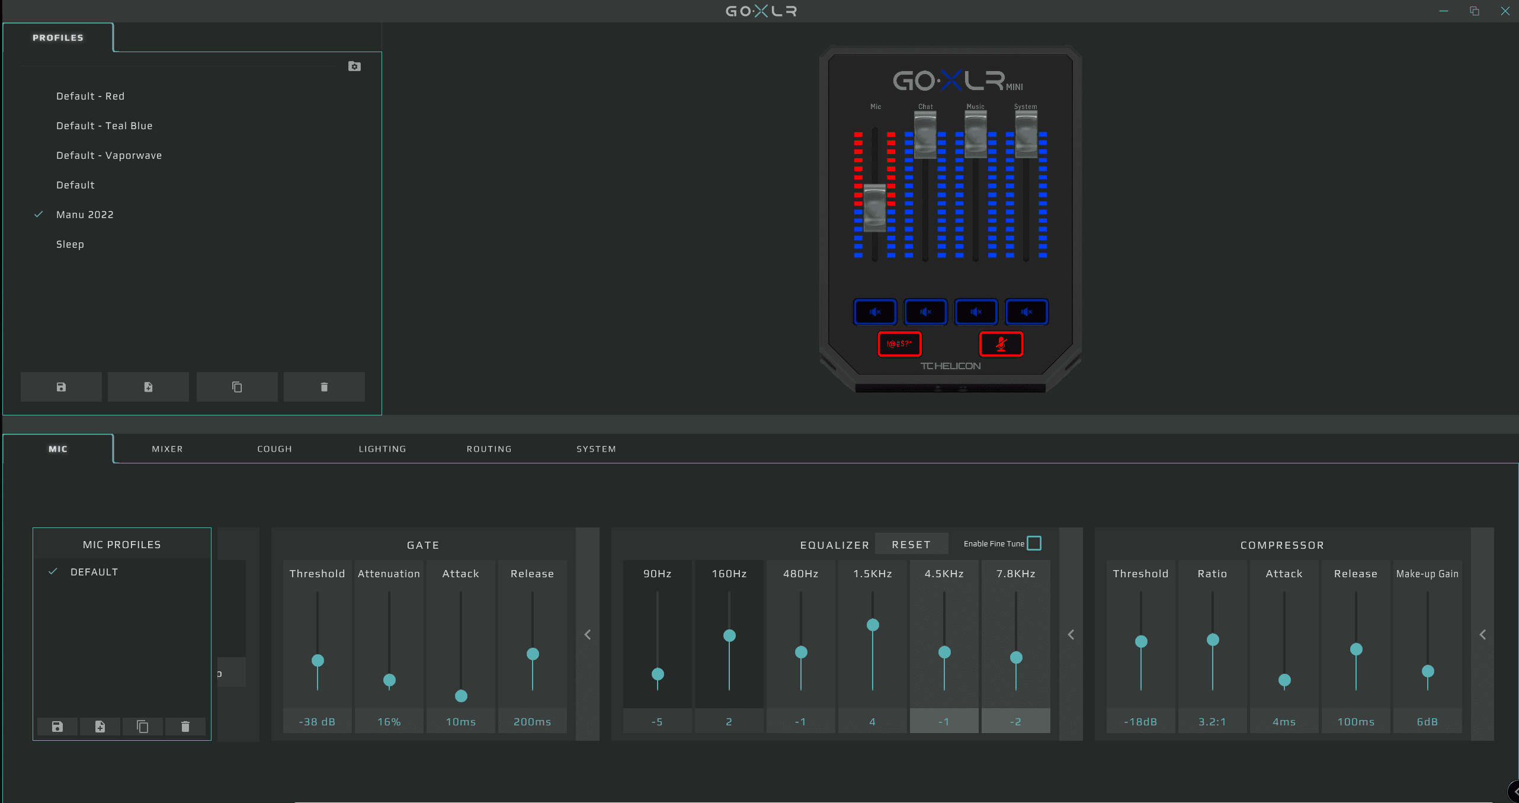
Task: Collapse the Compressor panel with its chevron
Action: (1482, 635)
